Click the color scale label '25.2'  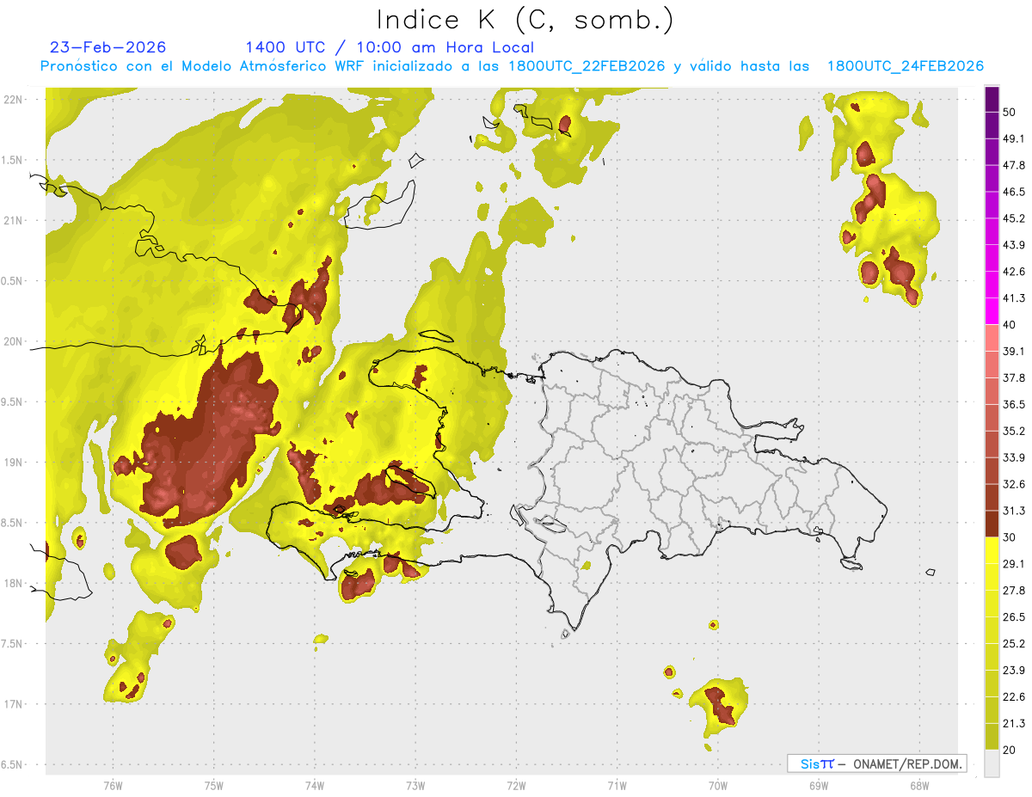tap(1014, 643)
